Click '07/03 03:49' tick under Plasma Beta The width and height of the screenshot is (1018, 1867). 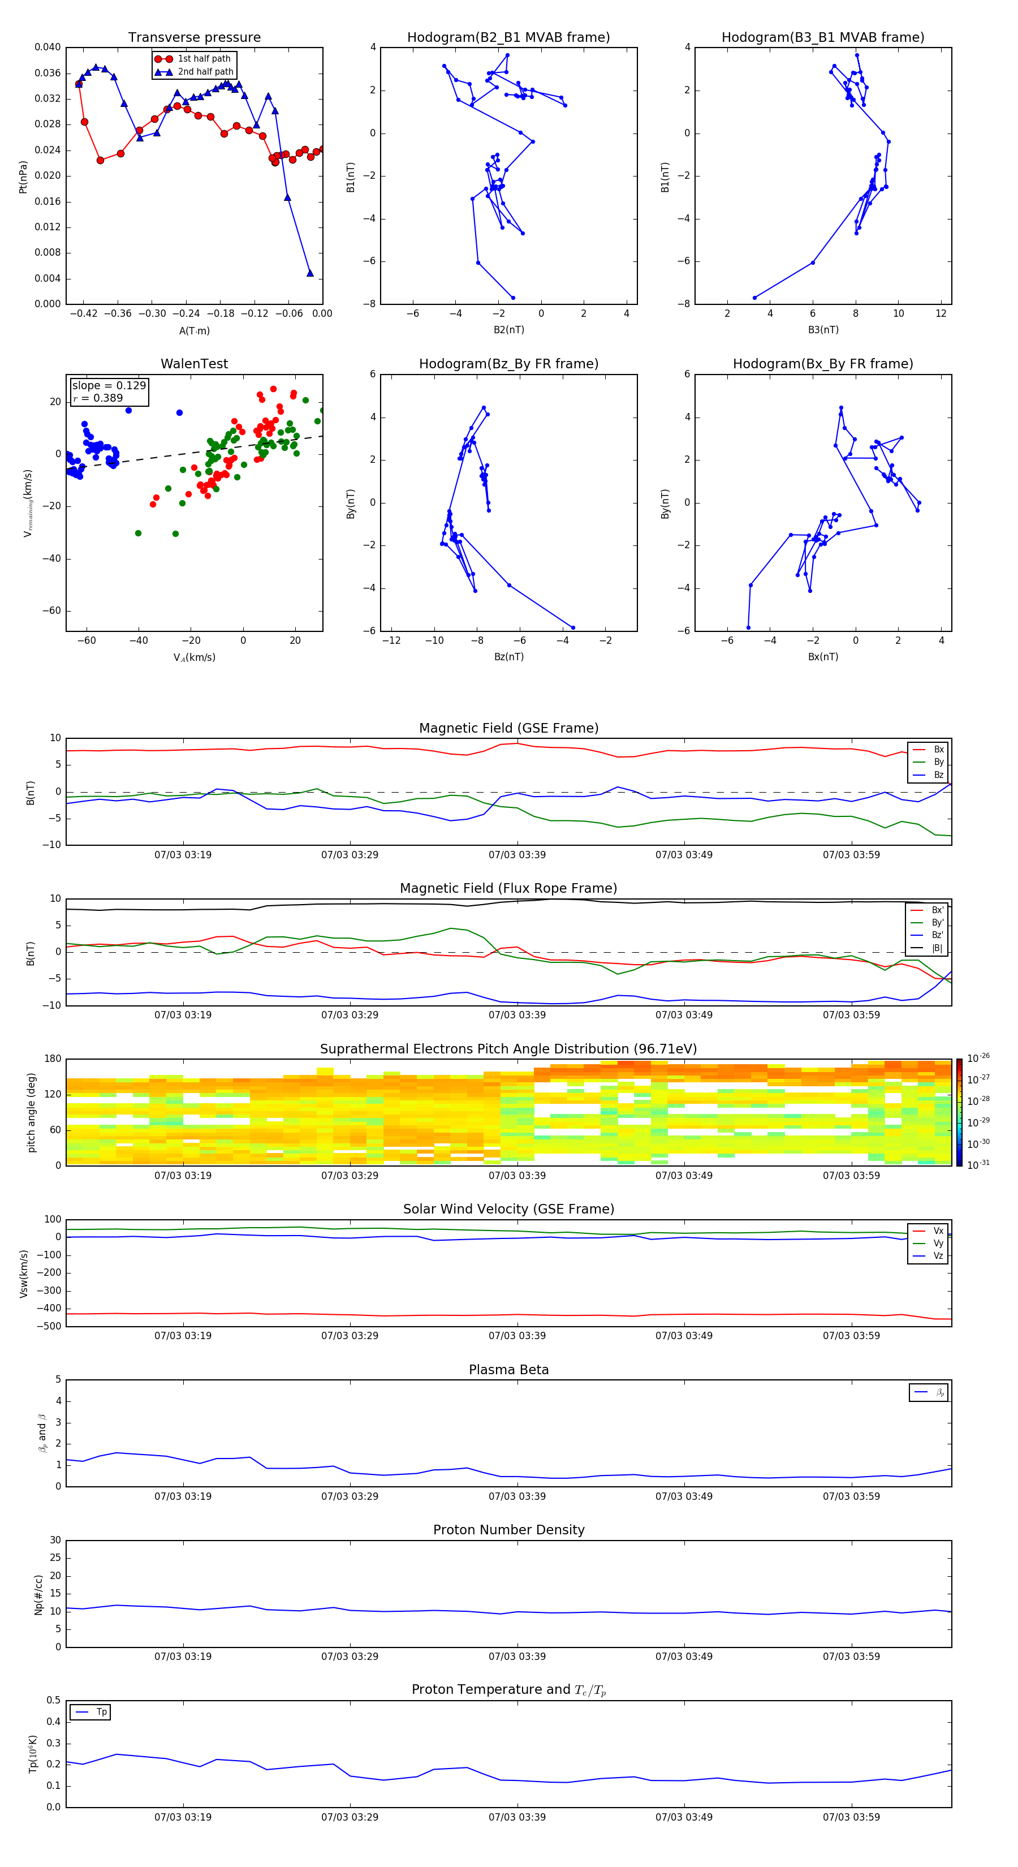point(684,1496)
